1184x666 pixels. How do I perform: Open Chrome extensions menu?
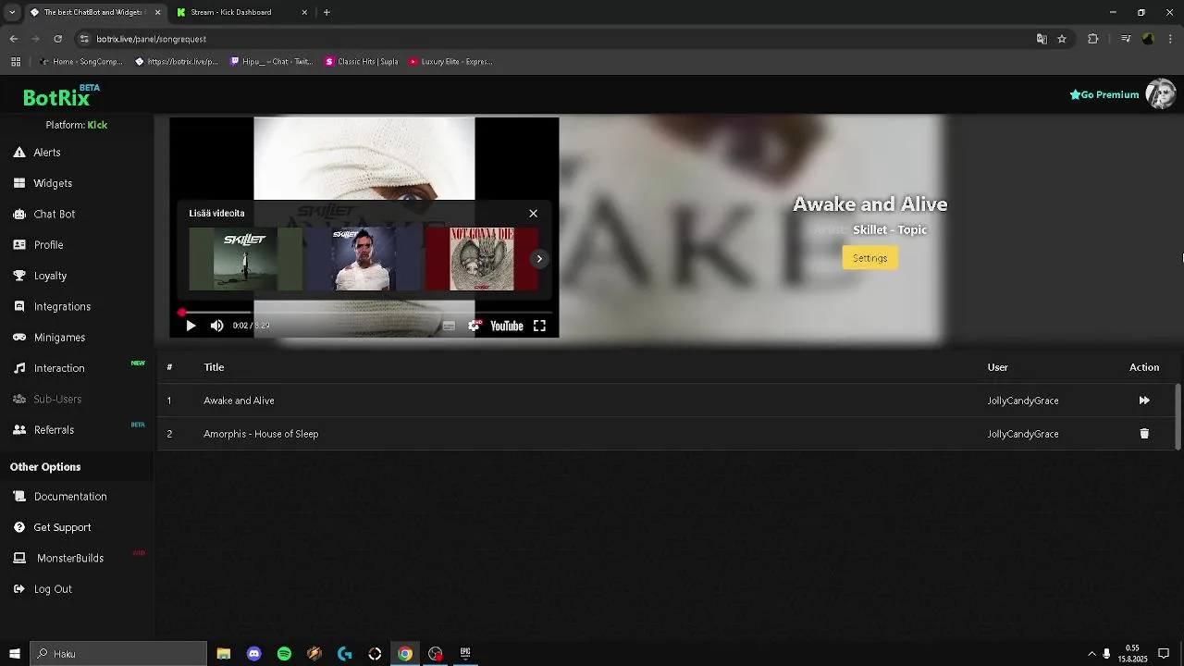[x=1092, y=39]
